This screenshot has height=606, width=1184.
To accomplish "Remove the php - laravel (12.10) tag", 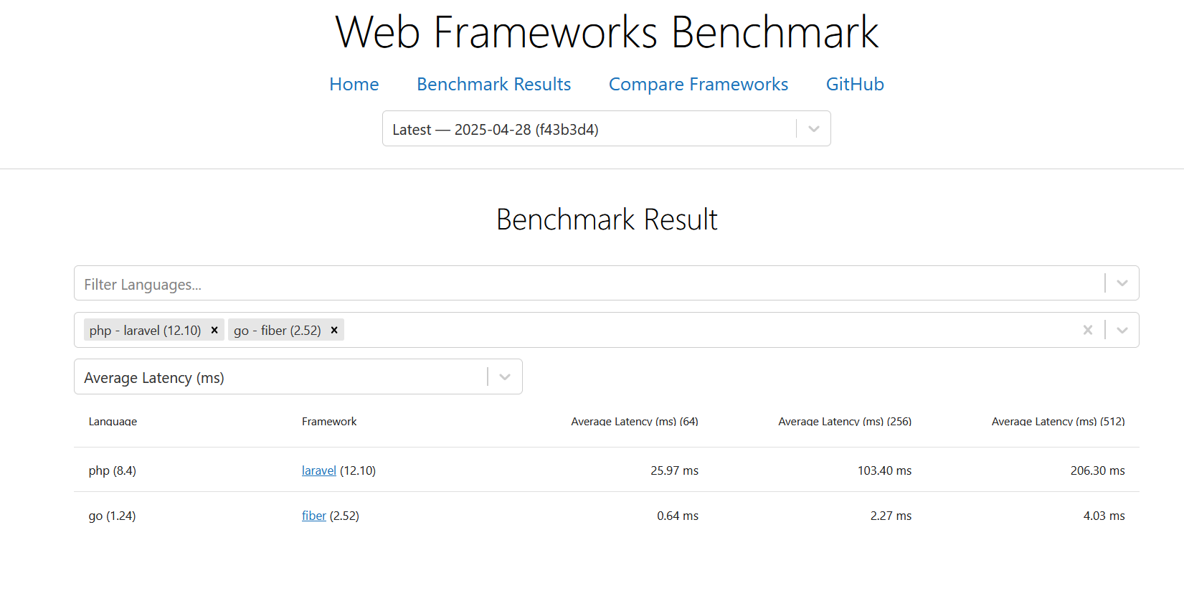I will [x=214, y=330].
